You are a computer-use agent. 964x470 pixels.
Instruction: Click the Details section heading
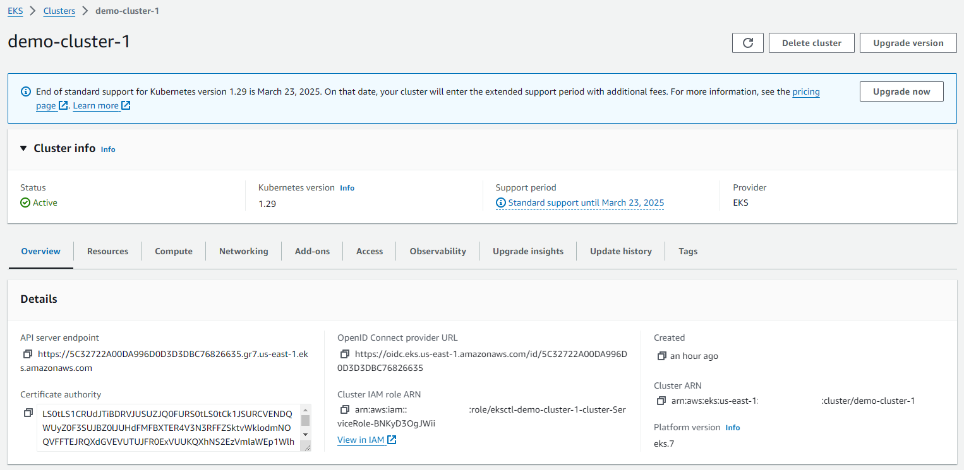[x=39, y=299]
